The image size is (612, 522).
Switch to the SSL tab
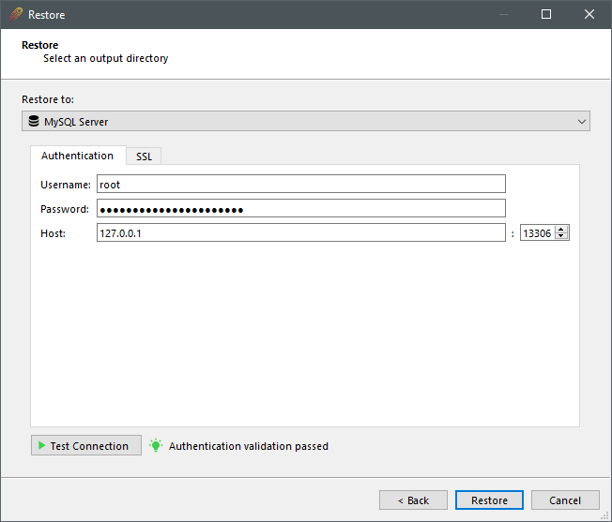(144, 157)
